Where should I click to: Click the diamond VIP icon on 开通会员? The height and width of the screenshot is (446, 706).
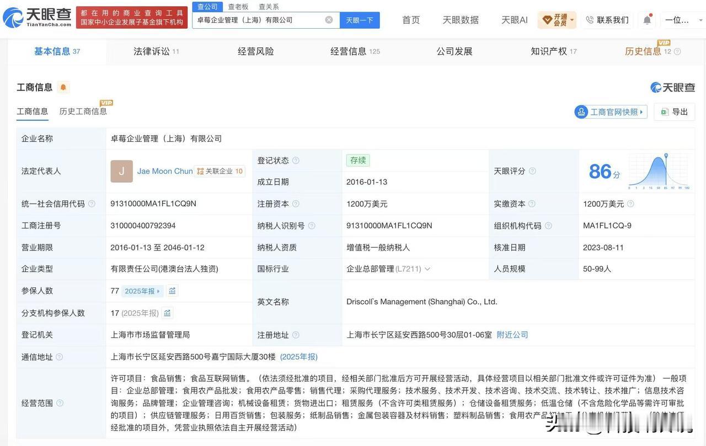(547, 20)
